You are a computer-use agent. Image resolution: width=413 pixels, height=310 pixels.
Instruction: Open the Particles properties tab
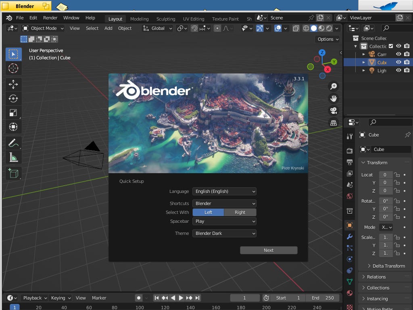click(x=350, y=248)
